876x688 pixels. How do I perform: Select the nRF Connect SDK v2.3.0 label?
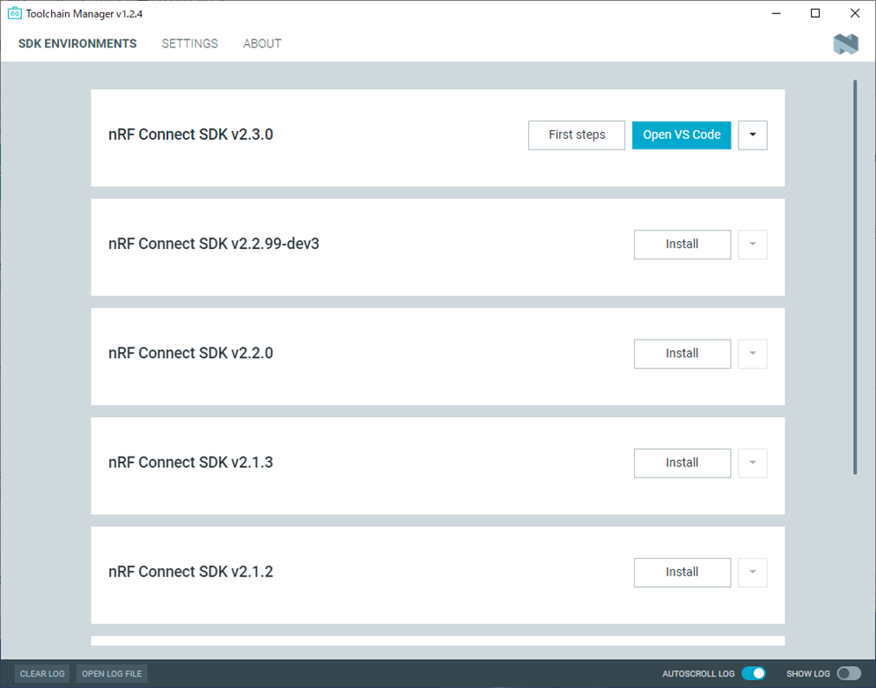(x=190, y=135)
